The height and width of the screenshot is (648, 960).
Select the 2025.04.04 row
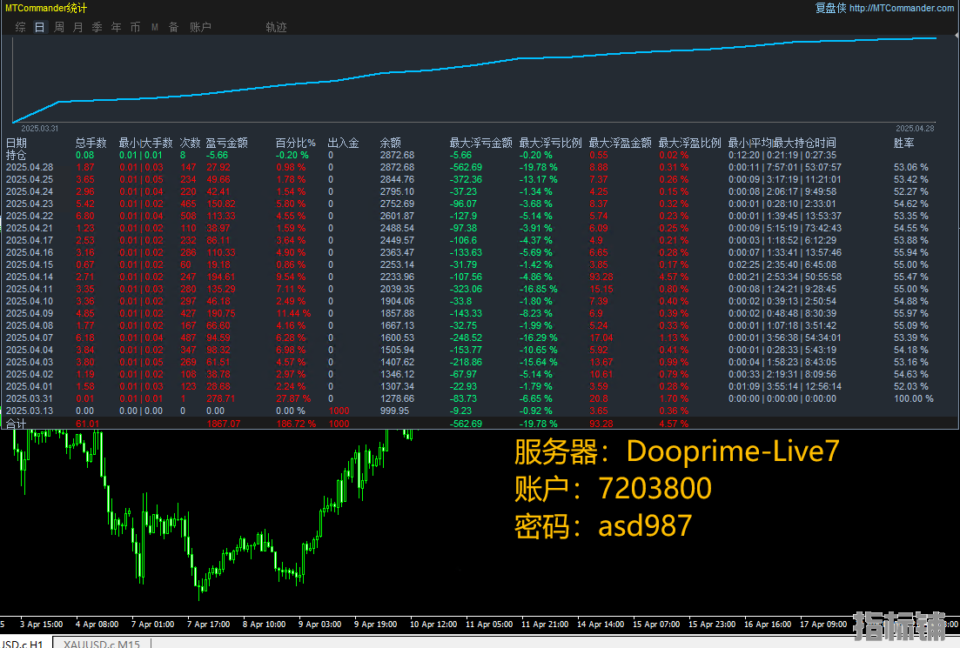pos(480,350)
